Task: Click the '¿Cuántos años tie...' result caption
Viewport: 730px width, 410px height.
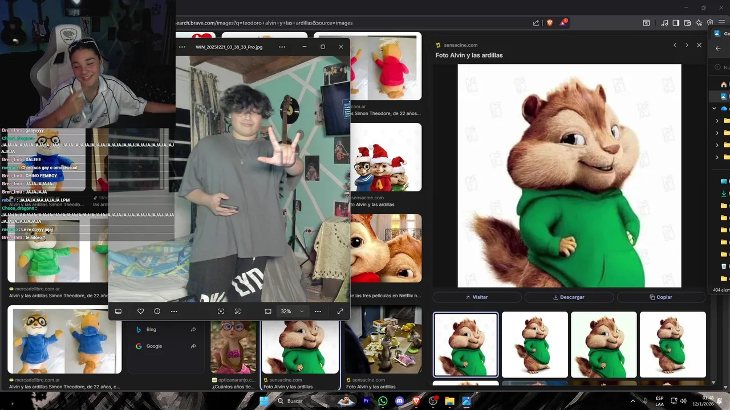Action: [234, 387]
